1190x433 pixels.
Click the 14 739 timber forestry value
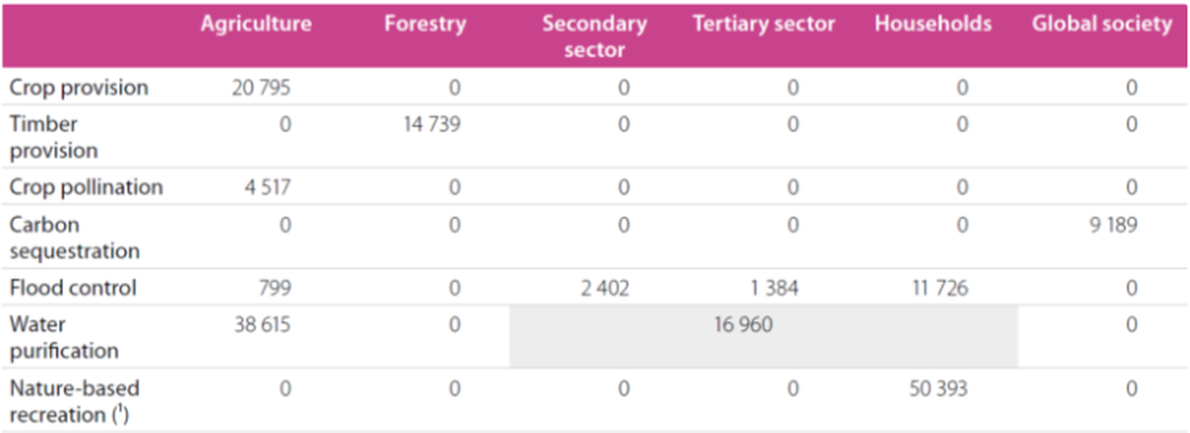point(430,125)
